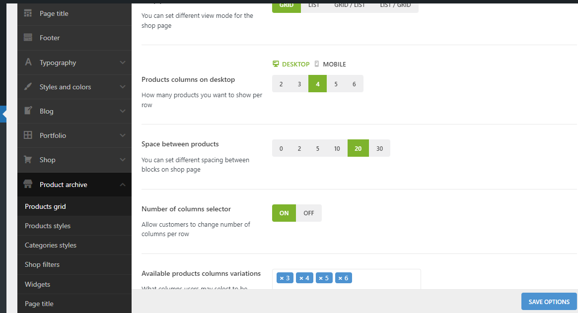
Task: Turn off the Number of columns selector
Action: (309, 213)
